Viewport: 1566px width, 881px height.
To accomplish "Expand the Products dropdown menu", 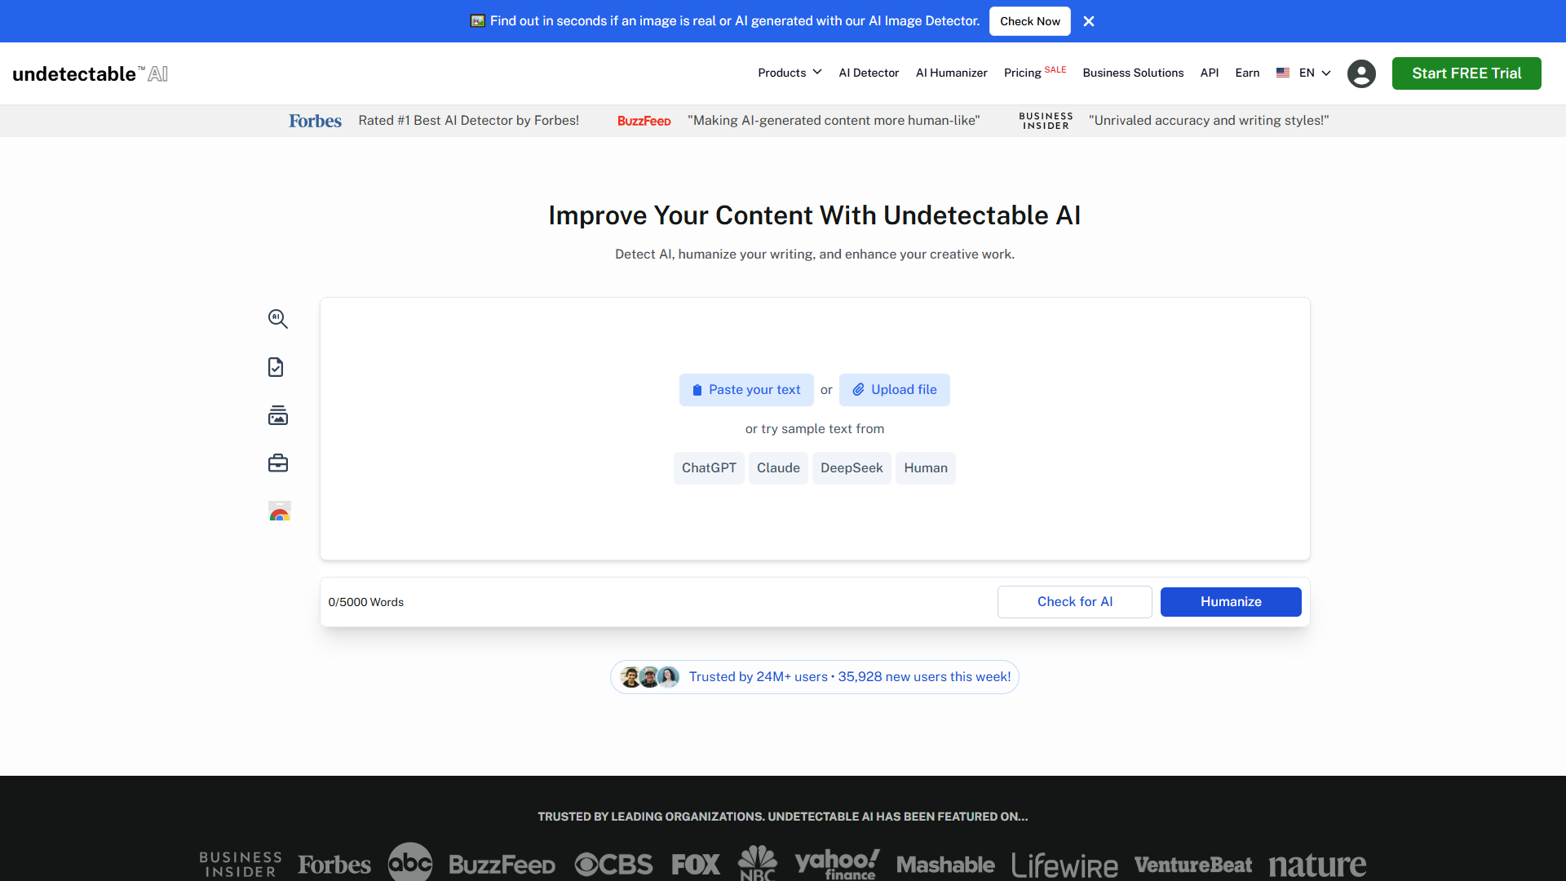I will [790, 73].
